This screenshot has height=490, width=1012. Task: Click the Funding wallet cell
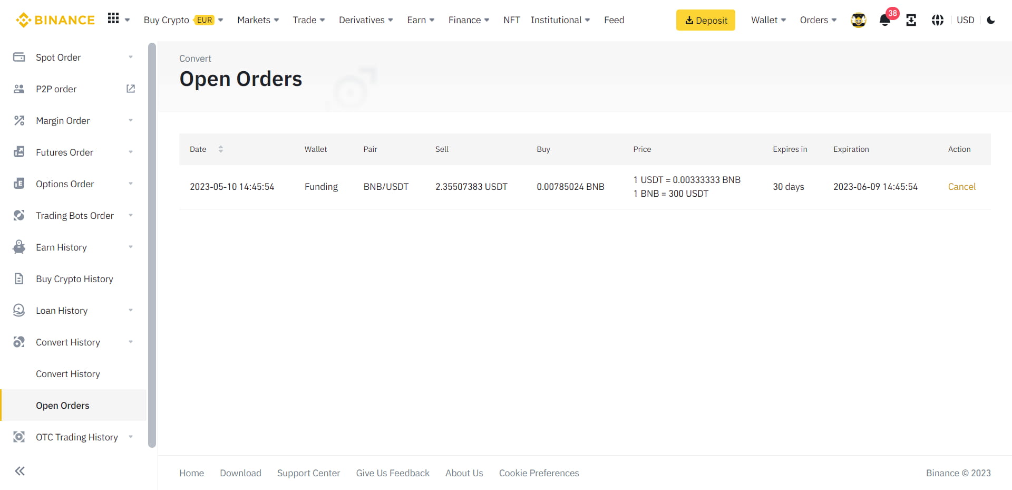click(x=321, y=187)
